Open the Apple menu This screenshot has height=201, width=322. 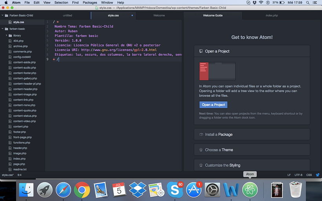(x=6, y=2)
